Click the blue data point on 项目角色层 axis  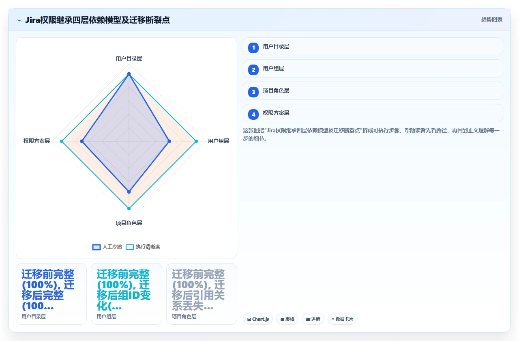129,191
